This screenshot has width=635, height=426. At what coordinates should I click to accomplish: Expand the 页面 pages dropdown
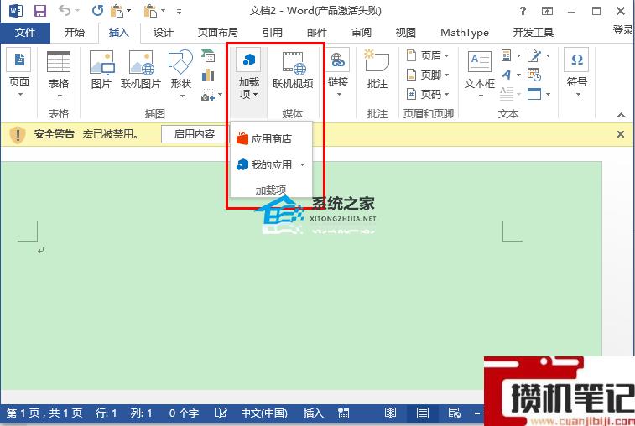(x=19, y=95)
